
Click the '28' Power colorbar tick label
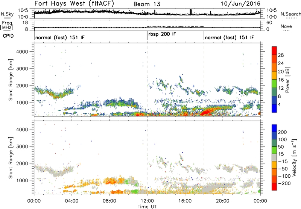[x=281, y=55]
